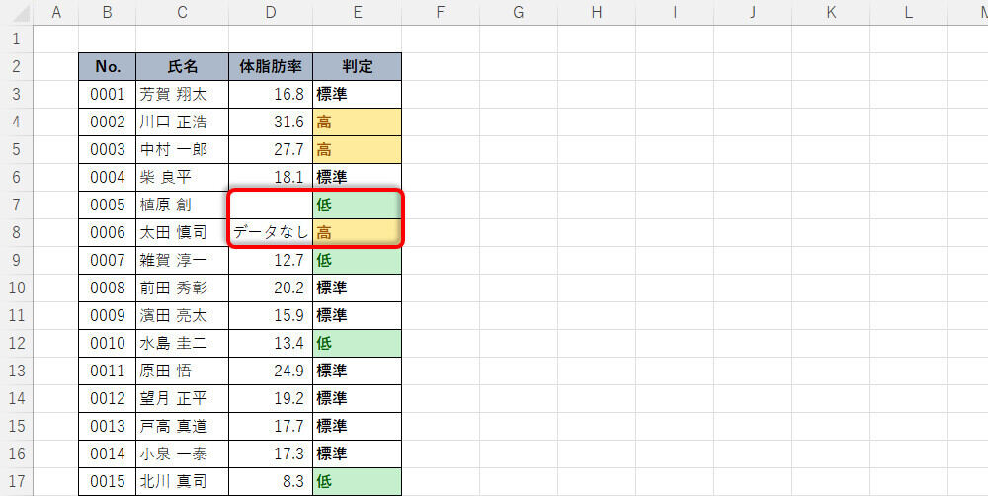
Task: Select name cell '望月 正平'
Action: pyautogui.click(x=182, y=398)
